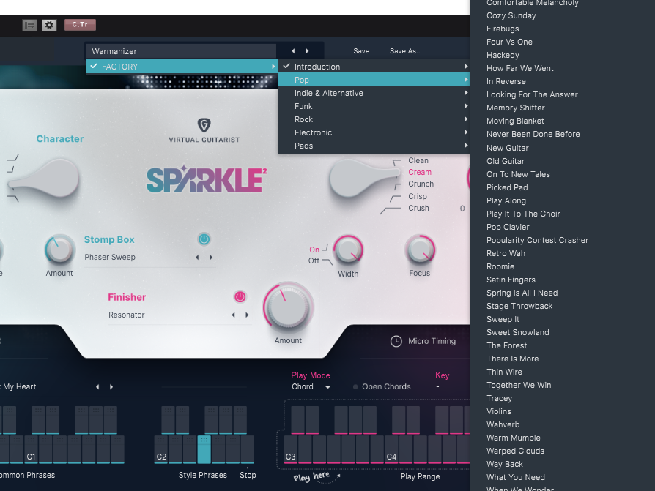Choose Satin Fingers preset
The width and height of the screenshot is (655, 491).
511,280
